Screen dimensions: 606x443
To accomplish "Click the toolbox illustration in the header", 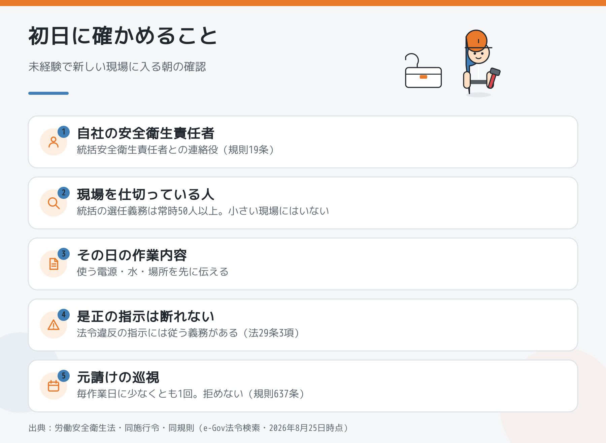I will 423,71.
